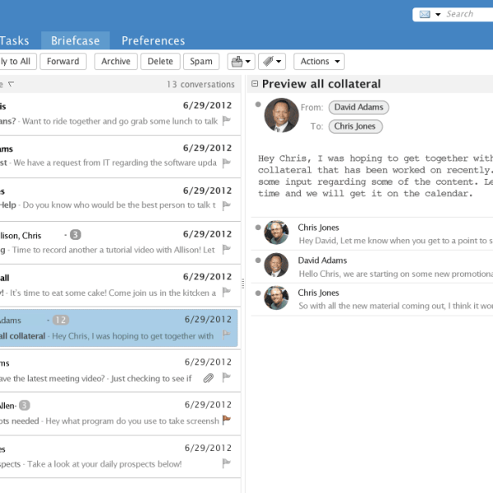Switch to Briefcase tab
The image size is (493, 493).
76,40
